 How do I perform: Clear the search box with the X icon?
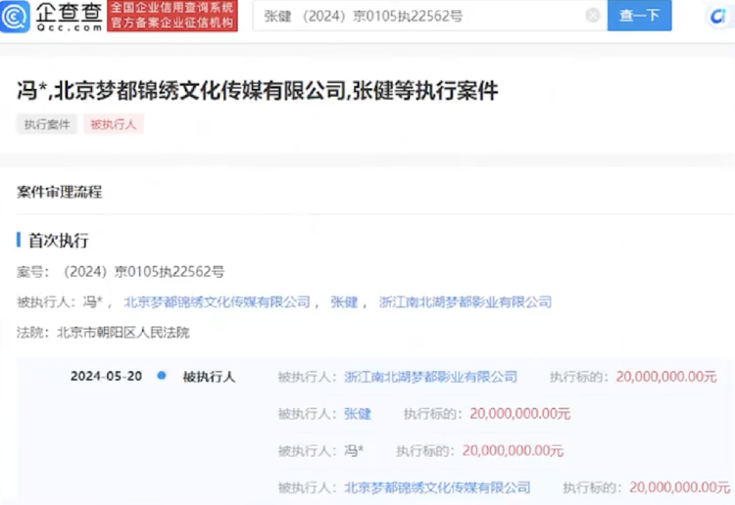pos(593,16)
